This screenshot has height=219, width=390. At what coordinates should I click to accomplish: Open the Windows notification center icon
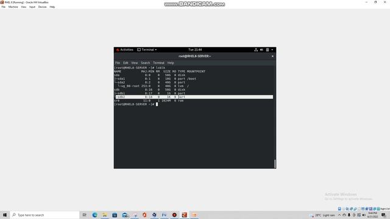point(383,215)
